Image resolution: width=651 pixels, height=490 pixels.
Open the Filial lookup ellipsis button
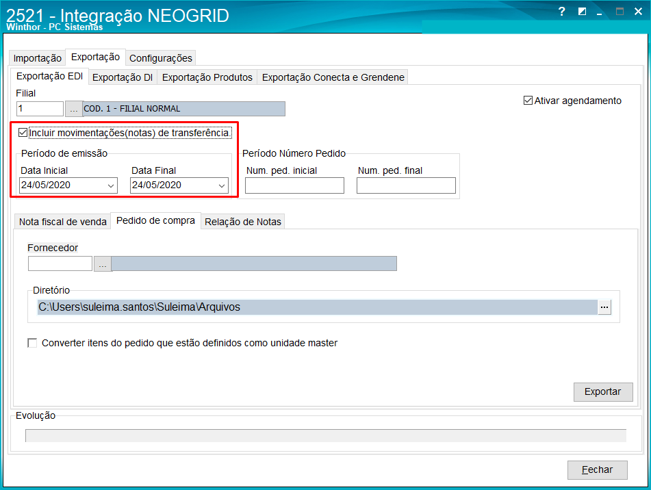coord(73,109)
